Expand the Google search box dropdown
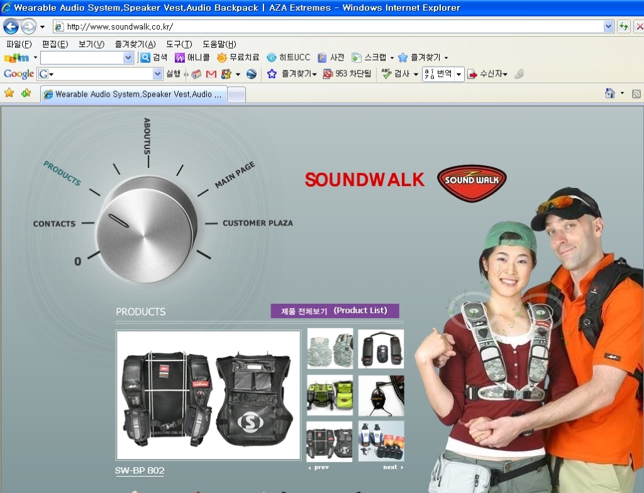The width and height of the screenshot is (644, 493). click(157, 74)
